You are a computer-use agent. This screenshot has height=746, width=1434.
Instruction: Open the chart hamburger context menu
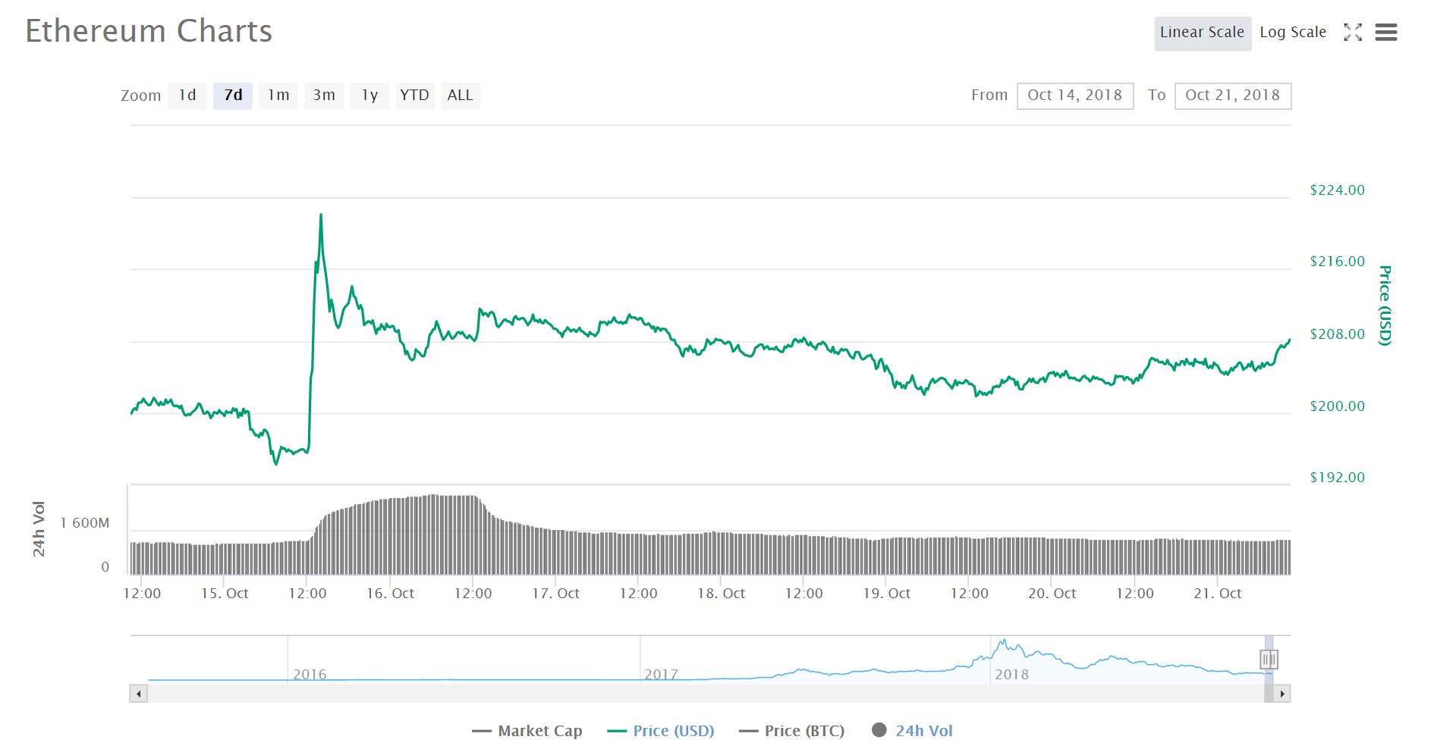pyautogui.click(x=1385, y=33)
